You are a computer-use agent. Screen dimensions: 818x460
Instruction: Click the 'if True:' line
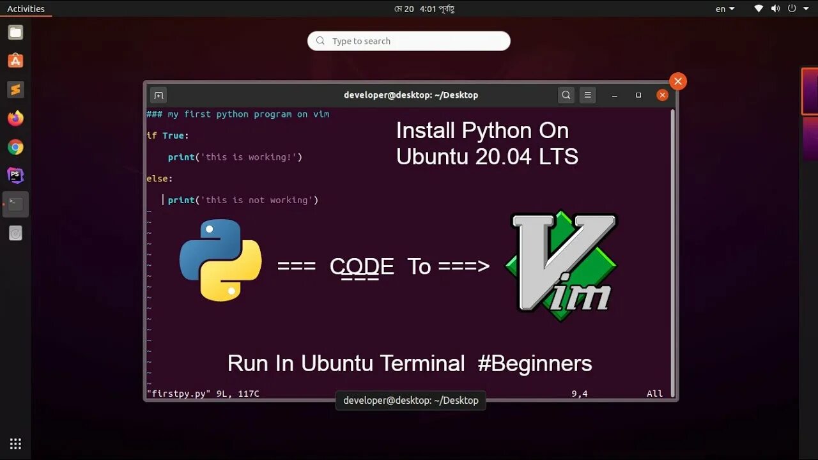(x=167, y=135)
